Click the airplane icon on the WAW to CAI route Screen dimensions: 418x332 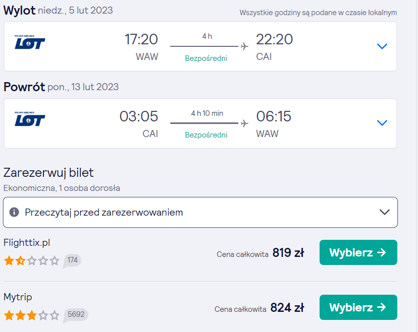pyautogui.click(x=244, y=46)
